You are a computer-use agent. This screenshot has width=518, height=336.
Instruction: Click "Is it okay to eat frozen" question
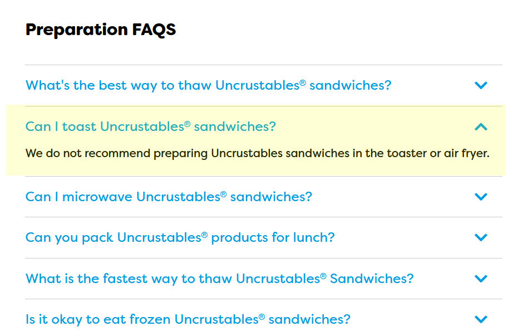pyautogui.click(x=188, y=319)
